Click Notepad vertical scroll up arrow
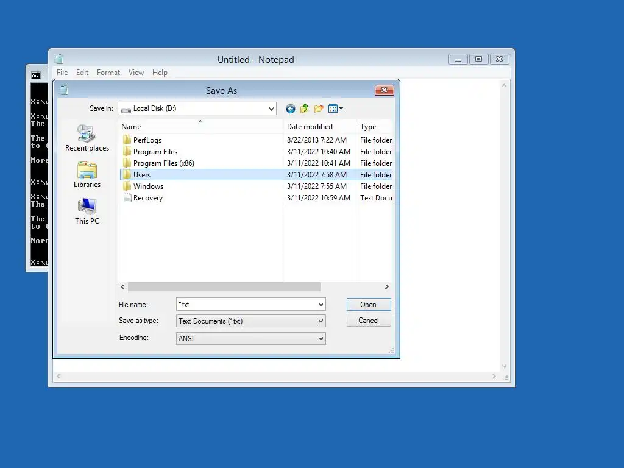The height and width of the screenshot is (468, 624). [504, 85]
